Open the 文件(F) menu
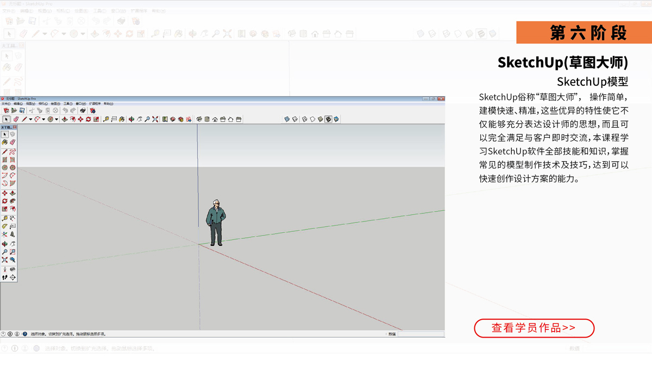The image size is (652, 368). click(x=5, y=103)
